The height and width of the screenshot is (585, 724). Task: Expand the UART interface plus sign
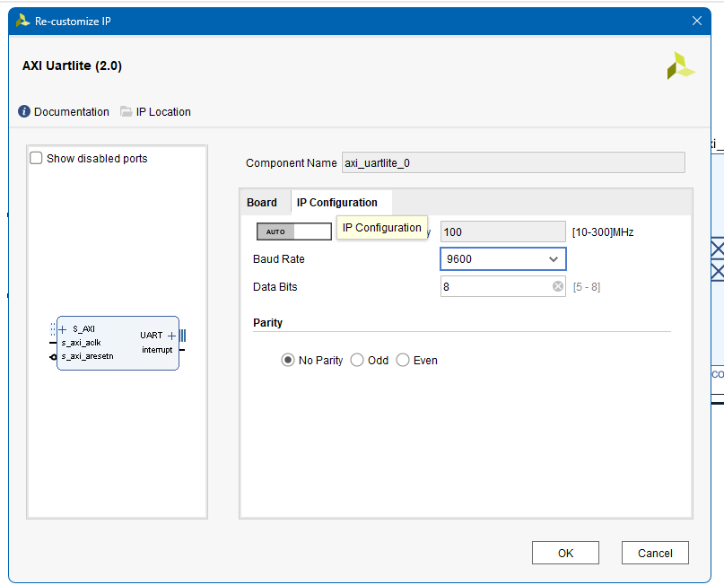(171, 336)
